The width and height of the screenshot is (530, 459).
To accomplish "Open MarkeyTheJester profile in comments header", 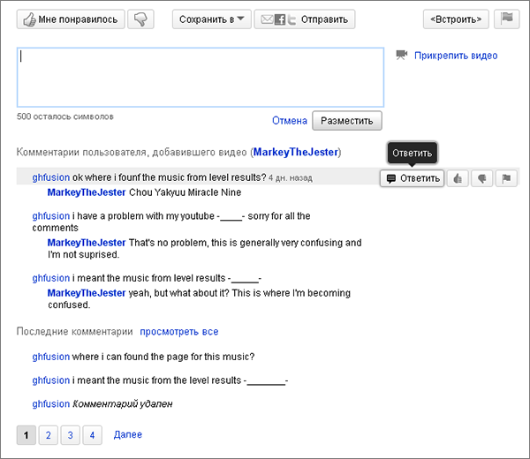I will coord(295,152).
